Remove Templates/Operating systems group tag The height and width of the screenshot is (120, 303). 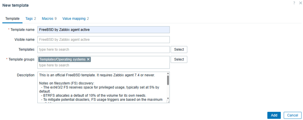click(x=88, y=59)
